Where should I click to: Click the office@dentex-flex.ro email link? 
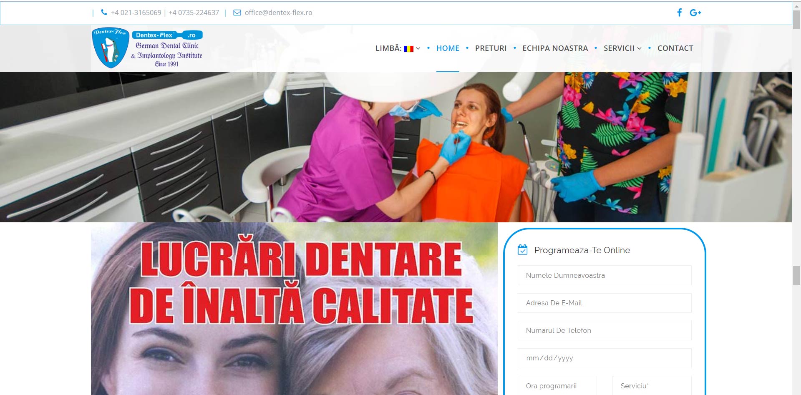tap(278, 13)
